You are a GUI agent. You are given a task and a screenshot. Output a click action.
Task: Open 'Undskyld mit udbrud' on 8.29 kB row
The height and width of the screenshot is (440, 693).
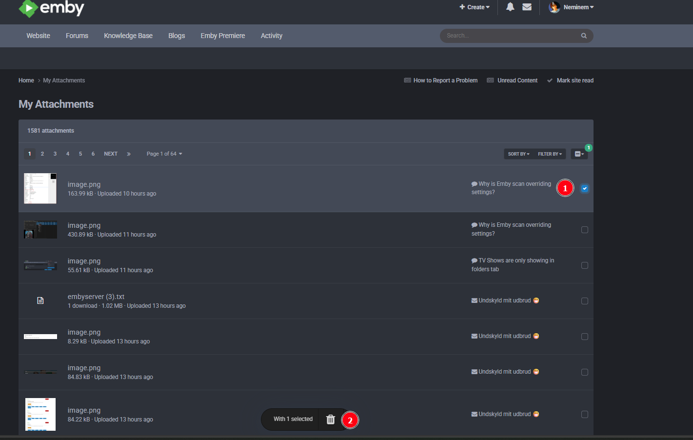point(505,336)
